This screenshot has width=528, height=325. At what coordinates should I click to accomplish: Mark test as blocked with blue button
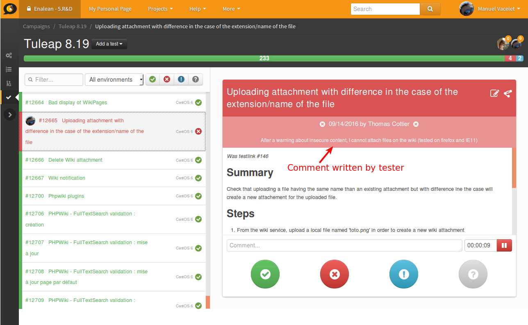404,274
